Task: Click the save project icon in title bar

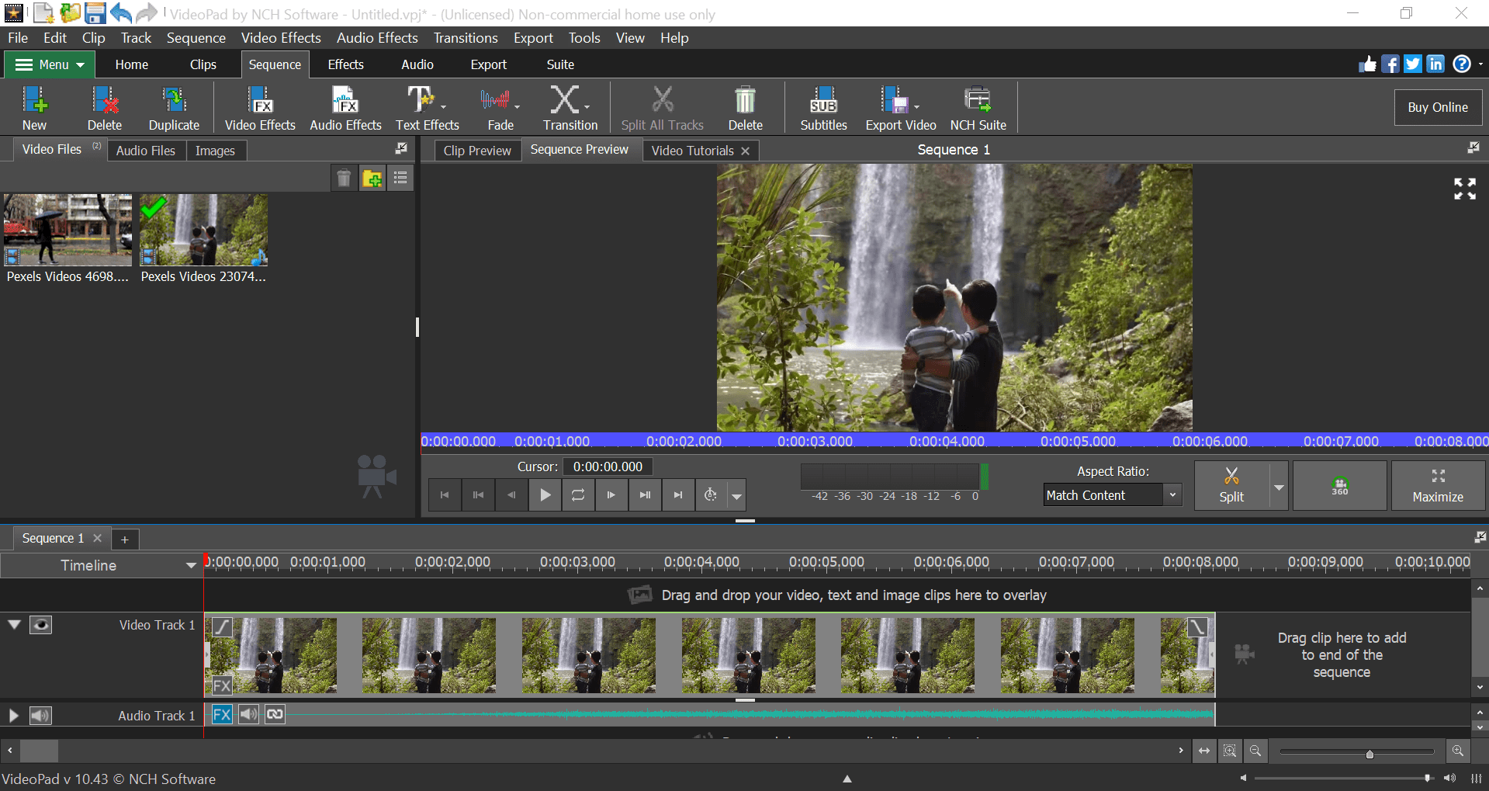Action: tap(95, 13)
